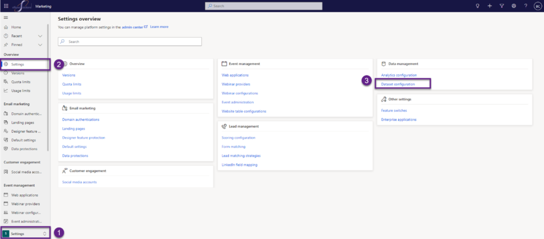This screenshot has height=239, width=544.
Task: Click the Marketing app name in top bar
Action: coord(44,6)
